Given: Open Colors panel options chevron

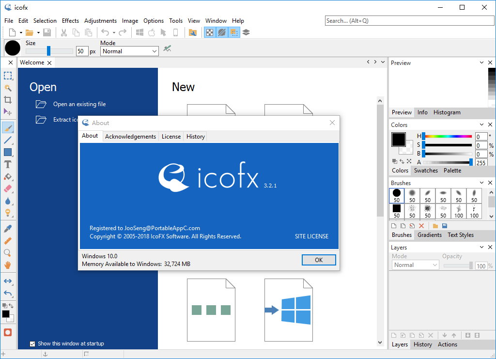Looking at the screenshot, I should [481, 125].
